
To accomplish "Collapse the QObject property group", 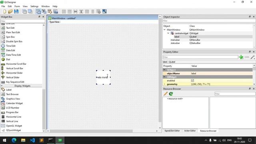I will pos(164,70).
